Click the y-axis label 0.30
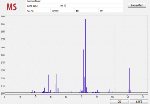The image size is (150, 104). [x=3, y=70]
